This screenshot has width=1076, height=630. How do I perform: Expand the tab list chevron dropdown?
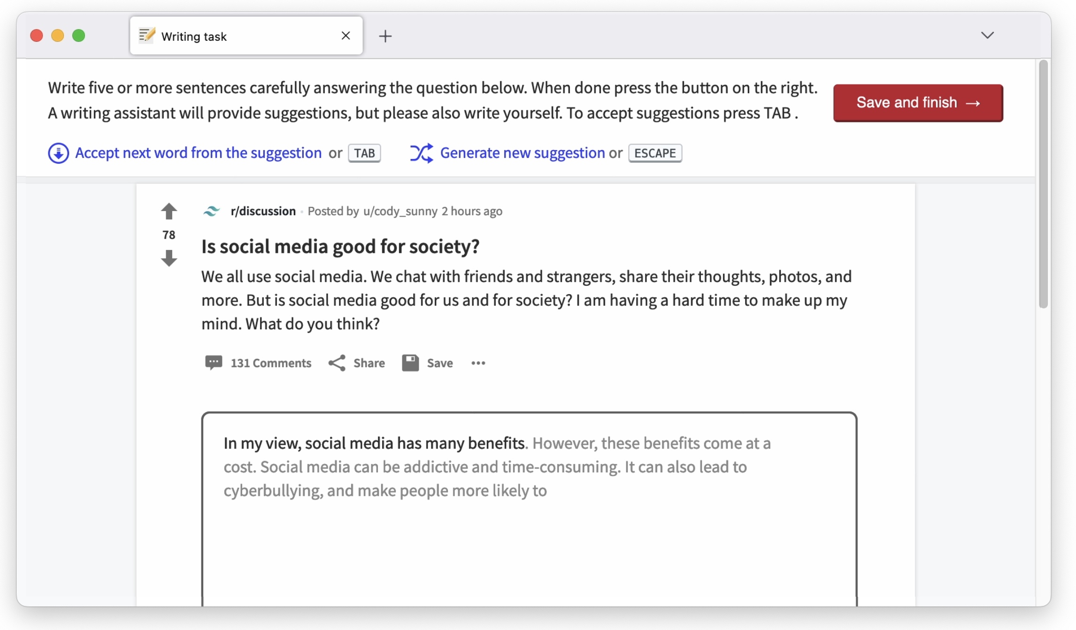987,36
